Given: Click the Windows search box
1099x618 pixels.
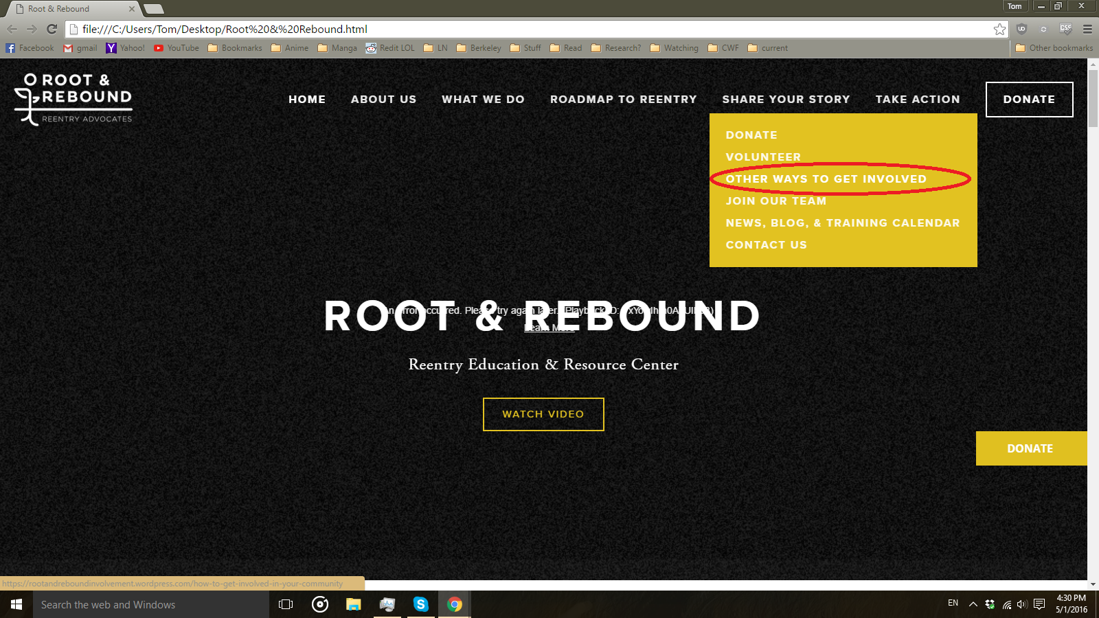Looking at the screenshot, I should click(151, 604).
